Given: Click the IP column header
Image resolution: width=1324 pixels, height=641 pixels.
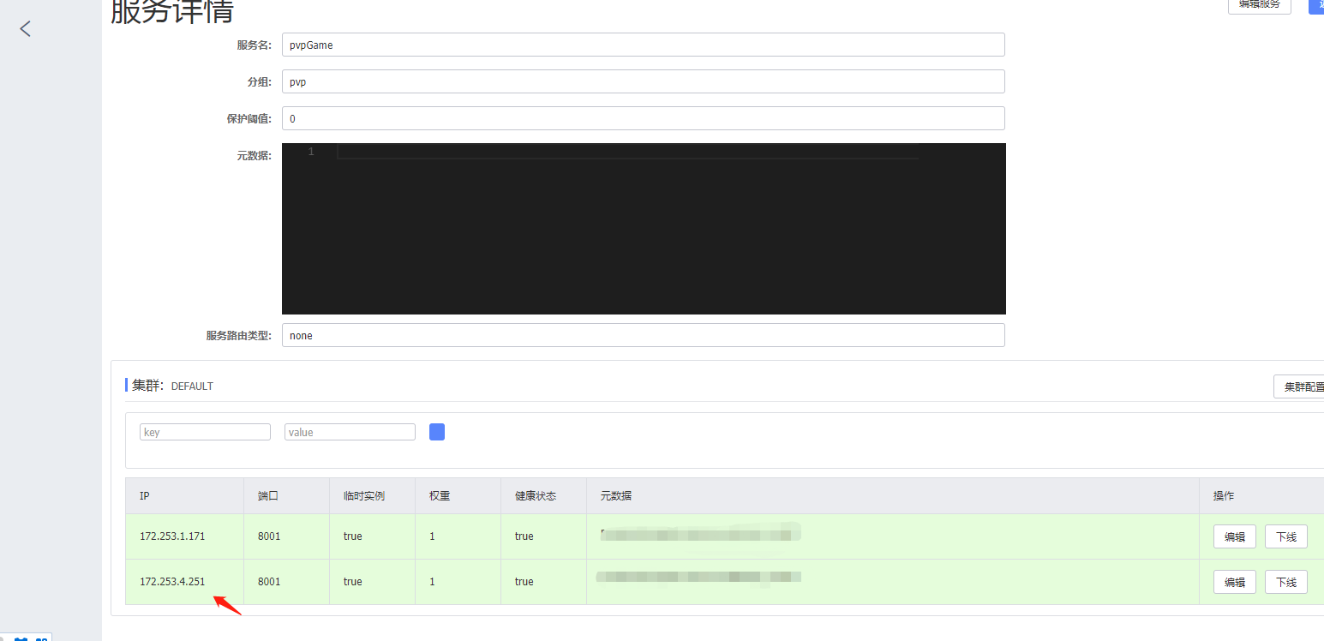Looking at the screenshot, I should click(145, 496).
